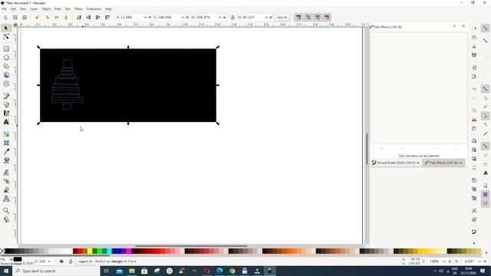Select the Zoom magnifier tool
The width and height of the screenshot is (491, 276).
pyautogui.click(x=6, y=211)
